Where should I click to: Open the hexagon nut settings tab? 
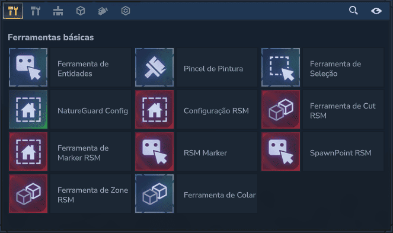(x=126, y=11)
